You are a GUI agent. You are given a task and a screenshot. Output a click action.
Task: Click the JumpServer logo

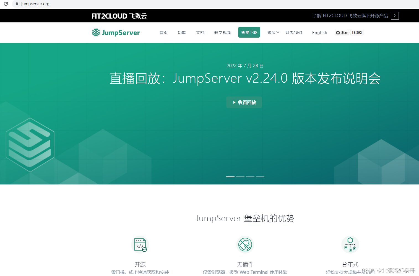116,32
